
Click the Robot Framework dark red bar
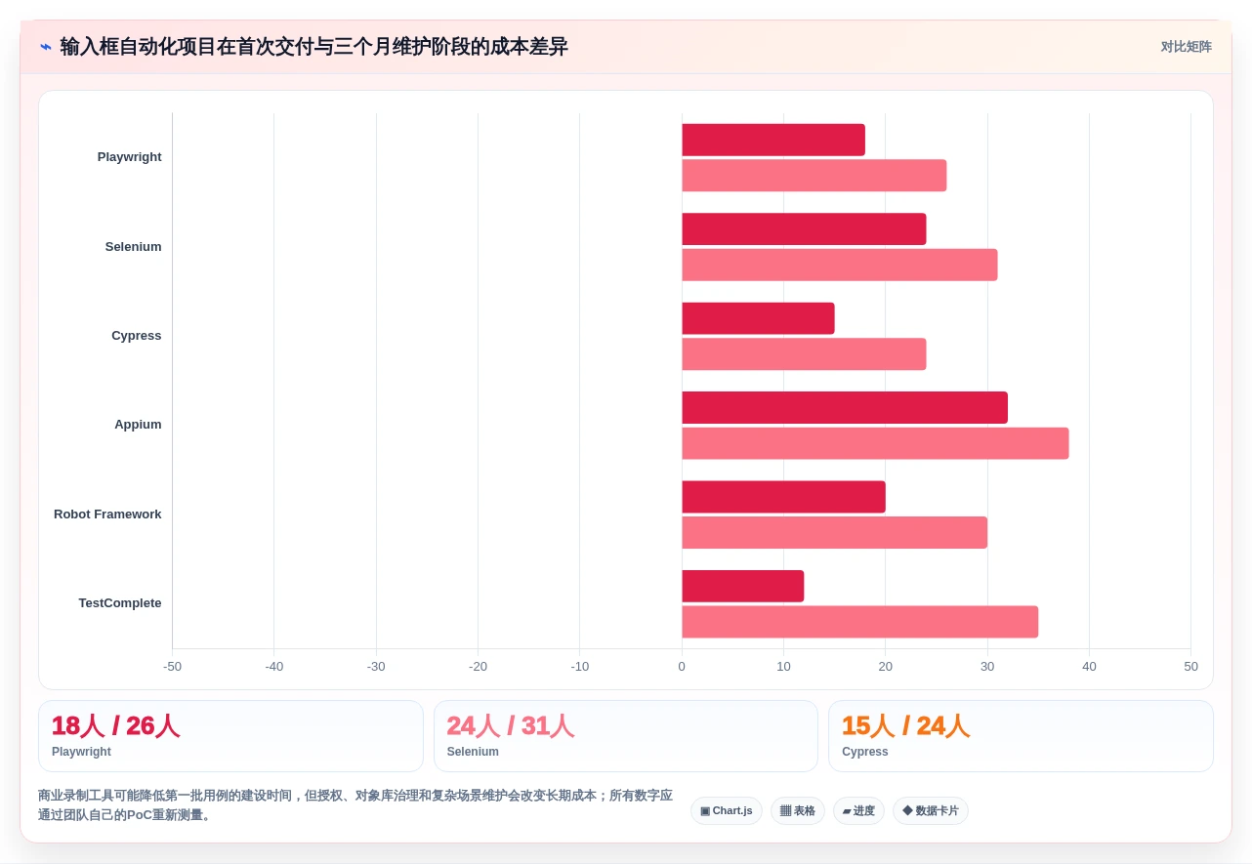click(783, 497)
